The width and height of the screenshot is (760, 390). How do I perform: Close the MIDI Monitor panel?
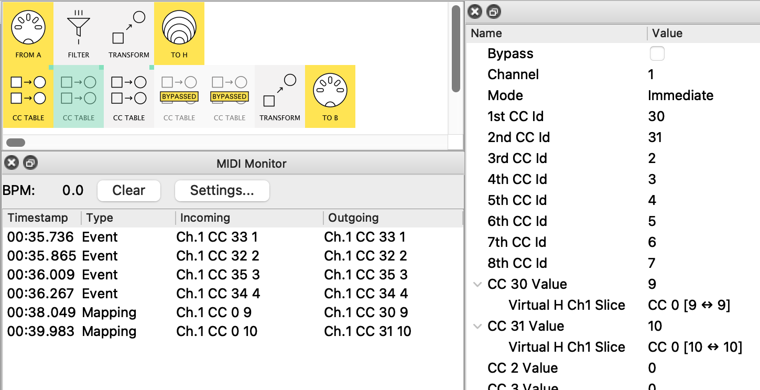tap(12, 163)
